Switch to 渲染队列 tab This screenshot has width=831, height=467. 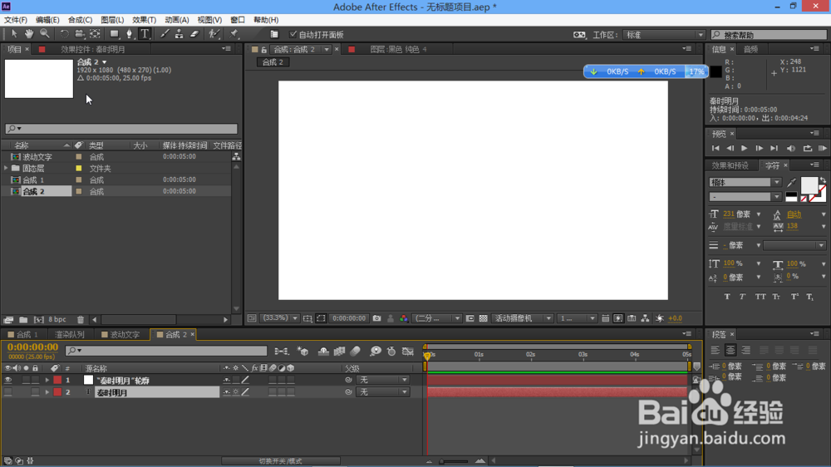[x=70, y=335]
